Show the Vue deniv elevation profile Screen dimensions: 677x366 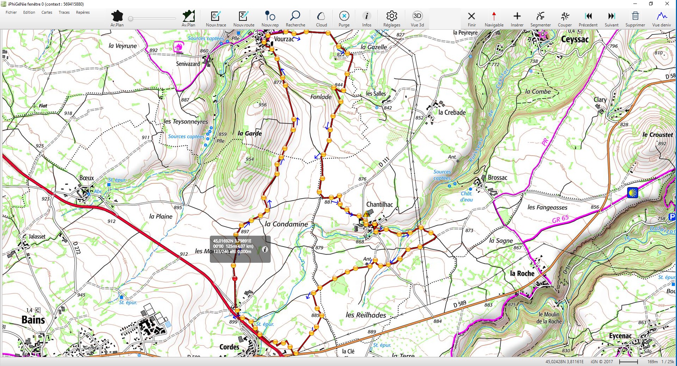pyautogui.click(x=662, y=17)
